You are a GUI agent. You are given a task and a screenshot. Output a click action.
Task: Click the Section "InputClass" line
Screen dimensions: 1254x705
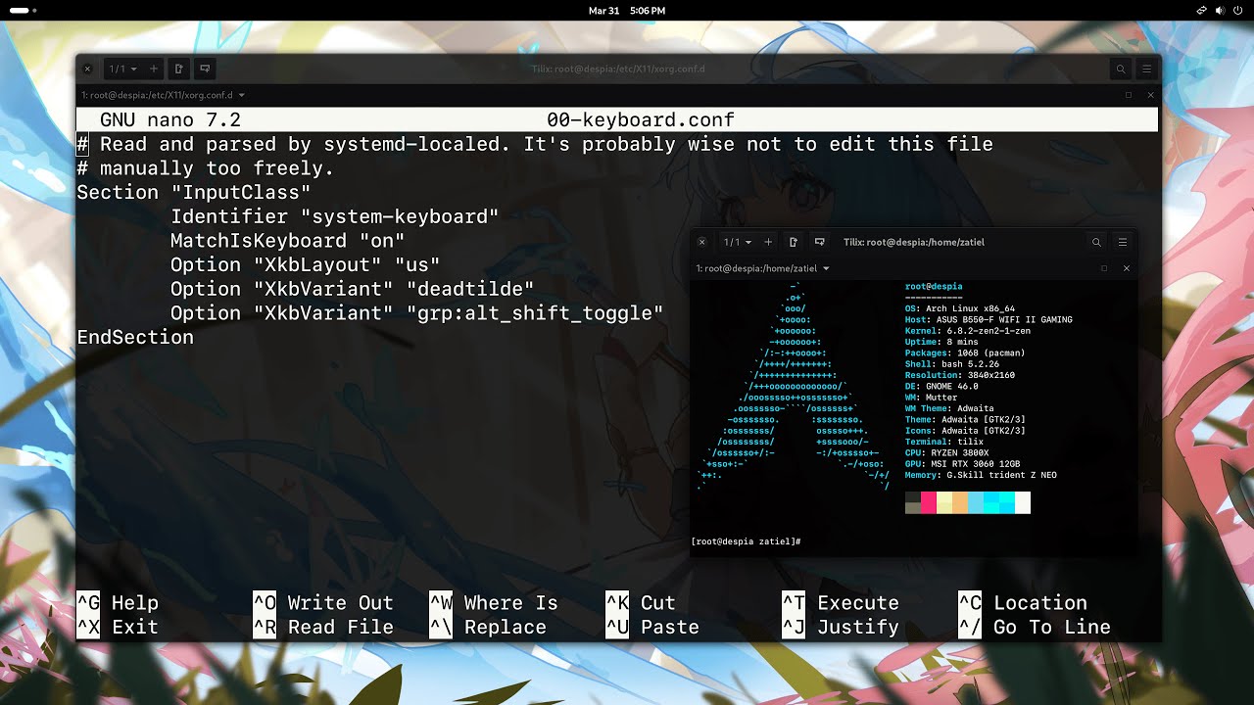(x=194, y=193)
